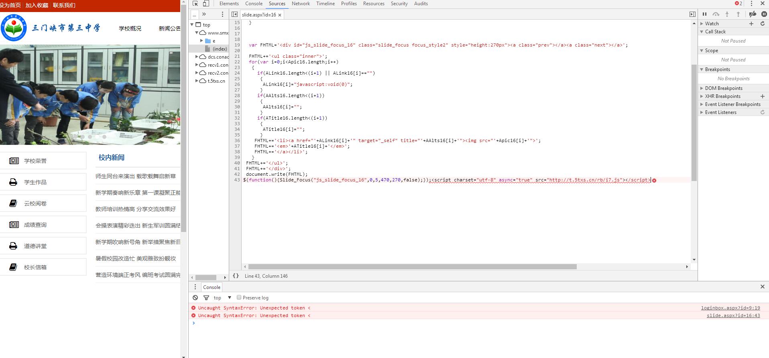Toggle device mode icon in DevTools

tap(205, 4)
